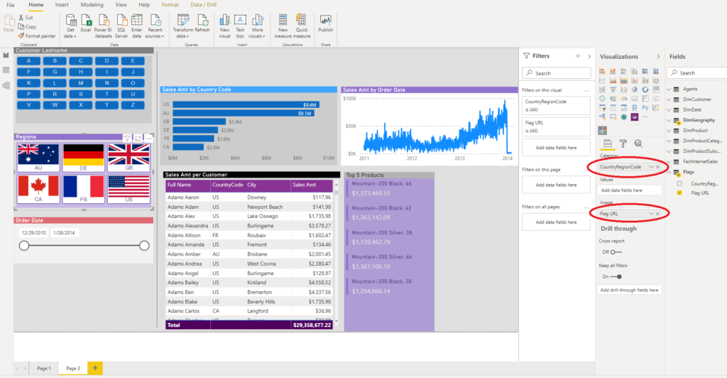
Task: Expand the Agents table
Action: tap(669, 89)
